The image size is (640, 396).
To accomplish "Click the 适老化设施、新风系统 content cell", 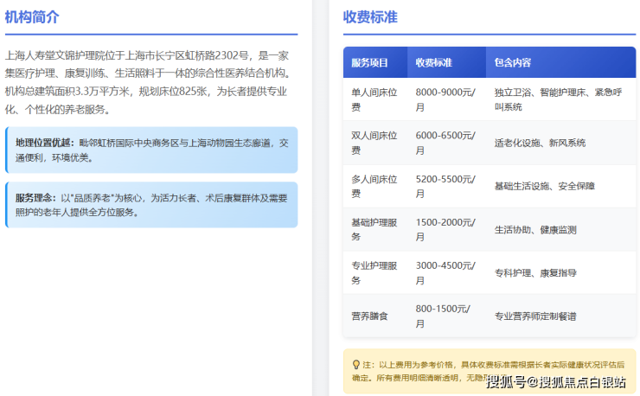I will [540, 143].
